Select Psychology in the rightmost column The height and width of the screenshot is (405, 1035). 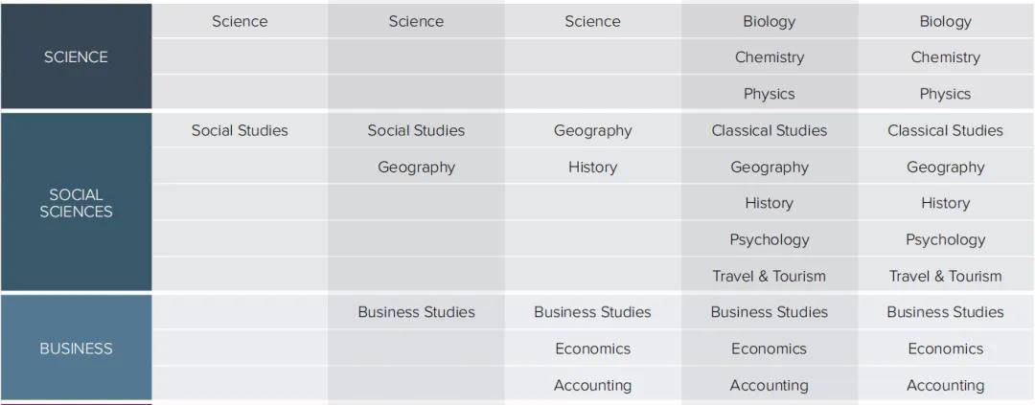(945, 239)
